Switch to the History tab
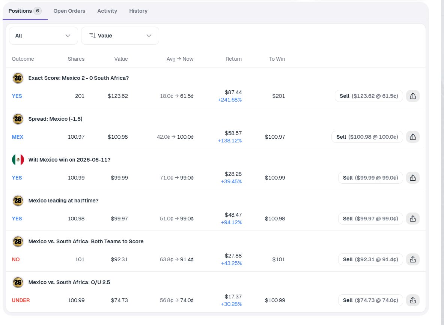 click(138, 11)
